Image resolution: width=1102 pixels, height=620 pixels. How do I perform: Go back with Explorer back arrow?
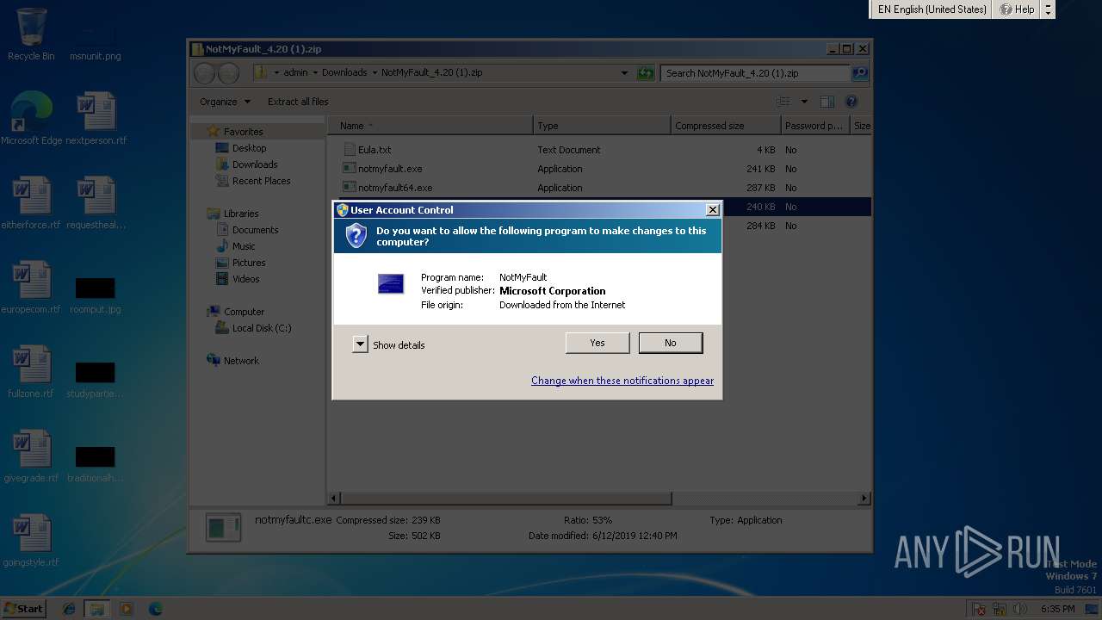(x=205, y=73)
